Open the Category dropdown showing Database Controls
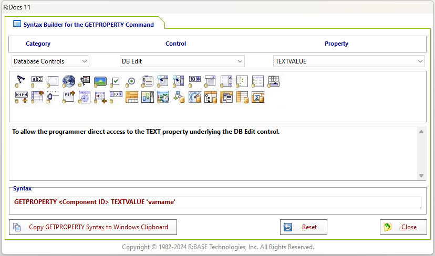This screenshot has width=435, height=256. [50, 61]
